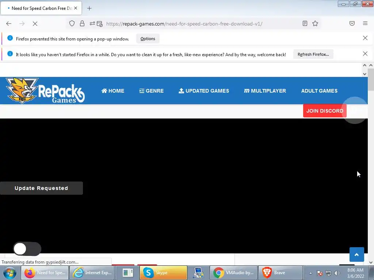Click the page vertical scrollbar thumb

(371, 79)
